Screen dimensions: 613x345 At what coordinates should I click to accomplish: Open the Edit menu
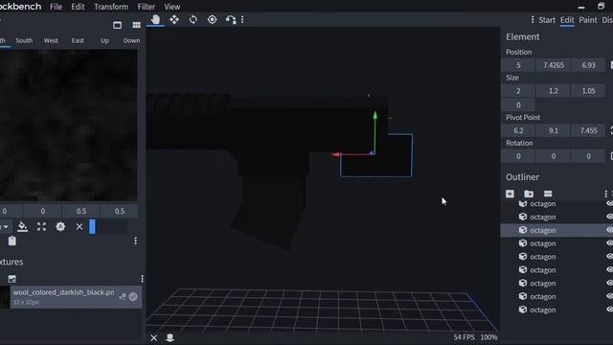pyautogui.click(x=78, y=7)
